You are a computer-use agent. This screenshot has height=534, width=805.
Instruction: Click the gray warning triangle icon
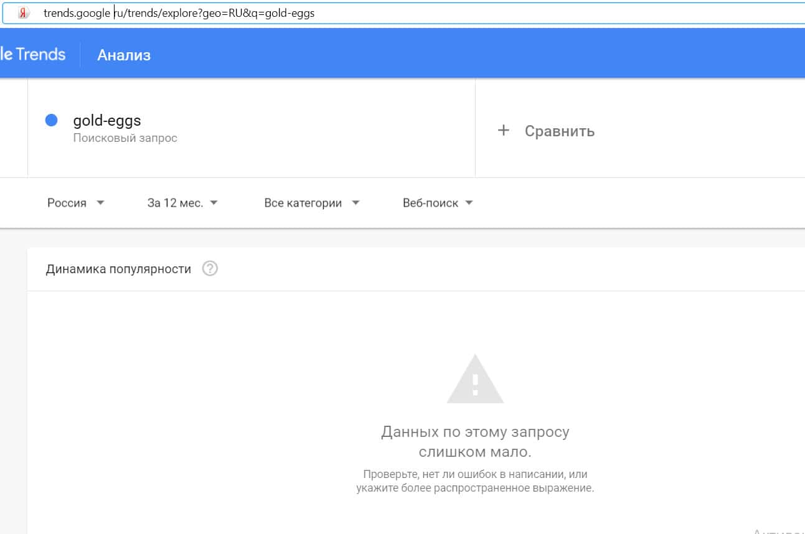(x=475, y=379)
